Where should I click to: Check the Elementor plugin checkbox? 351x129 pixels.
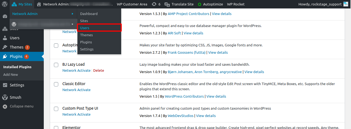tap(56, 128)
